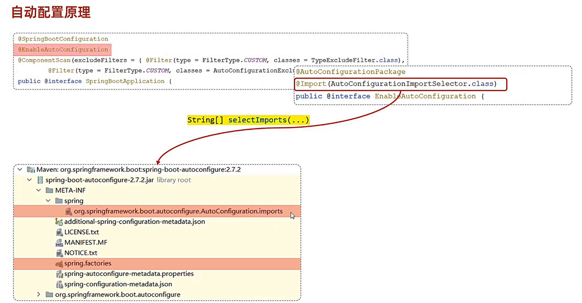Collapse the META-INF folder
Viewport: 582px width, 303px height.
[39, 190]
